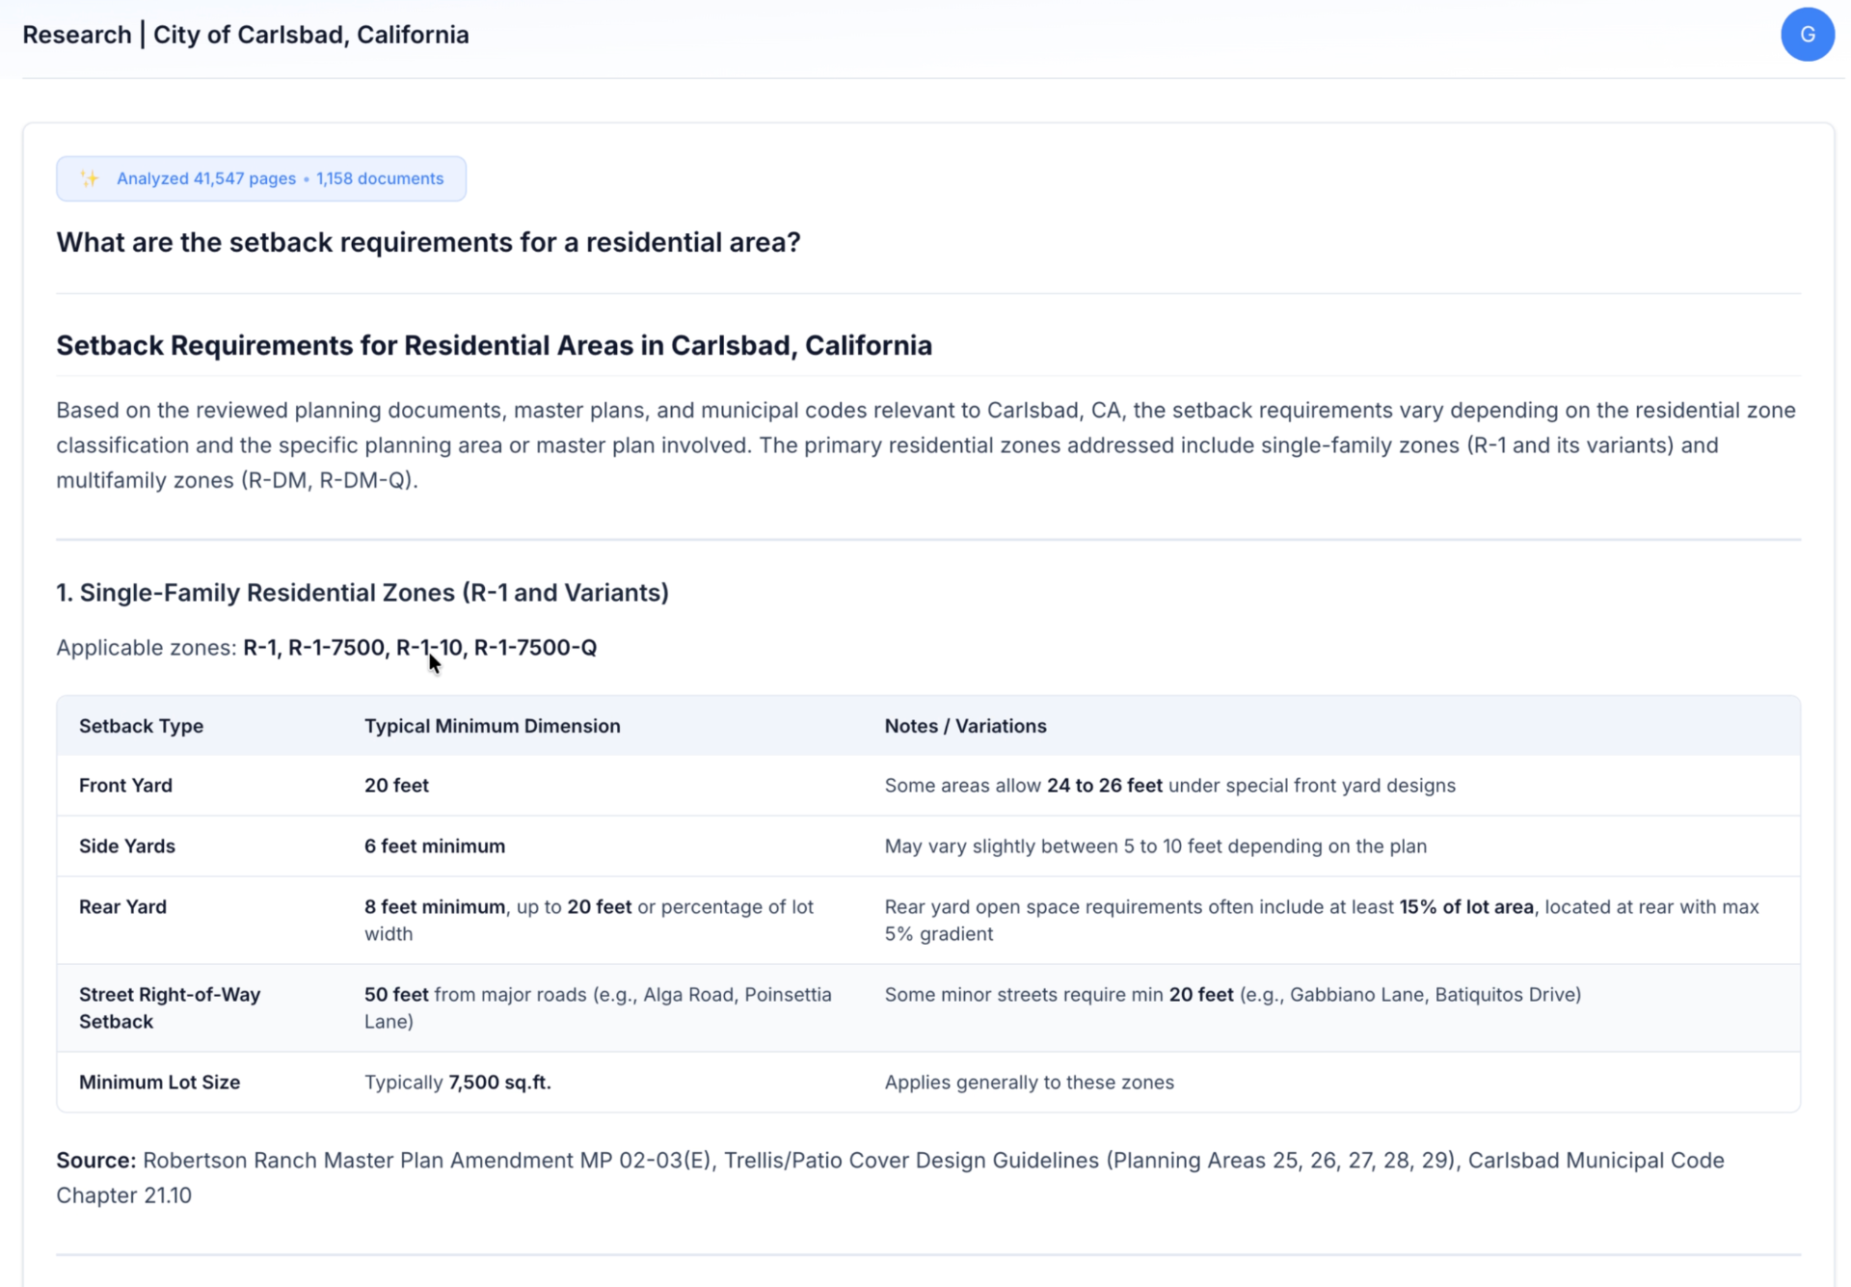Image resolution: width=1851 pixels, height=1287 pixels.
Task: Click the Minimum Lot Size row
Action: [159, 1082]
